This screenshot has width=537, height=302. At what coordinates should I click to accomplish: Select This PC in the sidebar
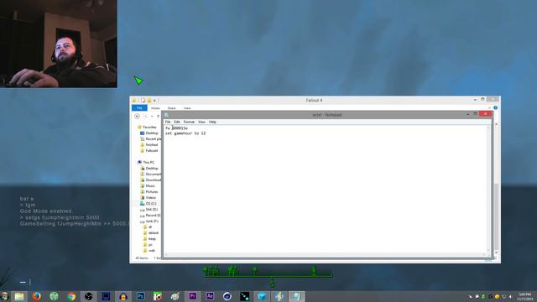click(x=146, y=162)
